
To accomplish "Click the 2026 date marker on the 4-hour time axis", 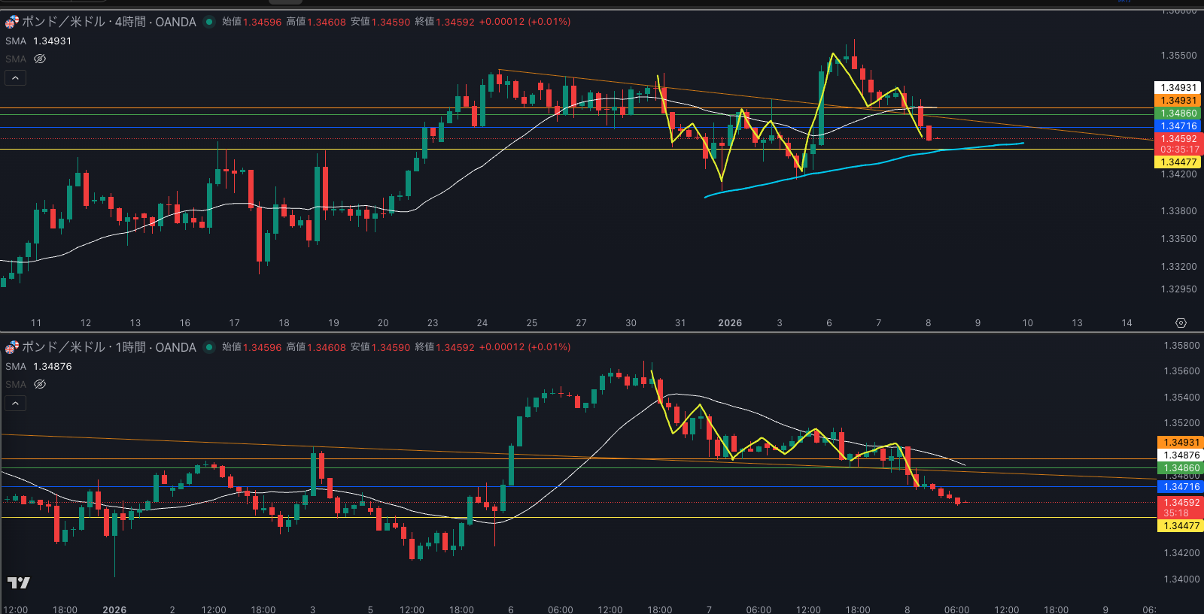I will [x=729, y=322].
